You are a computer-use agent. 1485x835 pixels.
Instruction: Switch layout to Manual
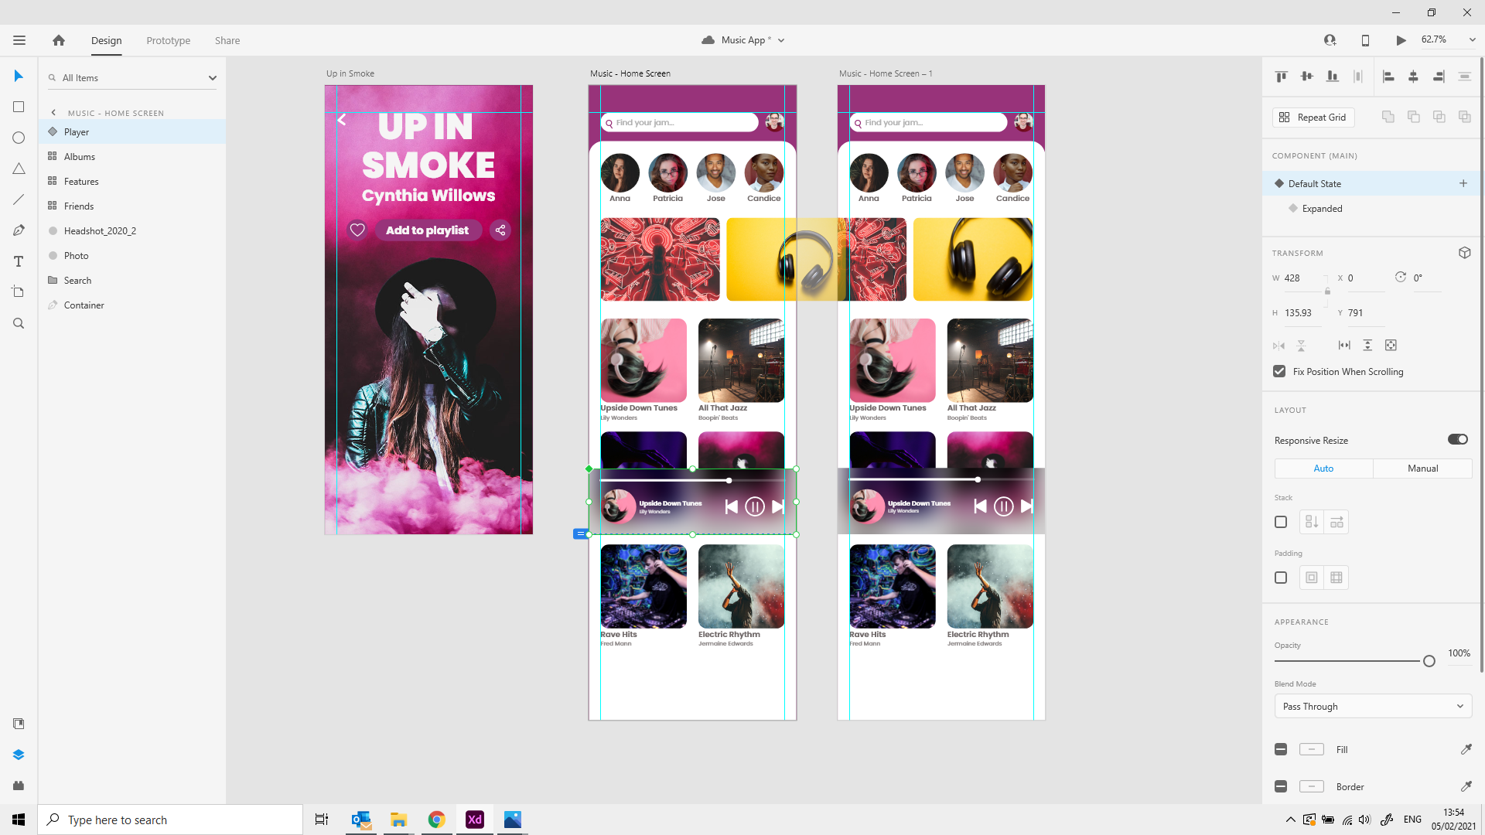click(x=1422, y=469)
